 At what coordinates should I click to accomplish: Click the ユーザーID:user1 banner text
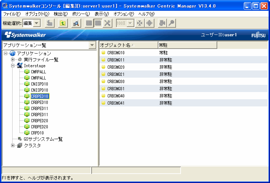point(219,35)
